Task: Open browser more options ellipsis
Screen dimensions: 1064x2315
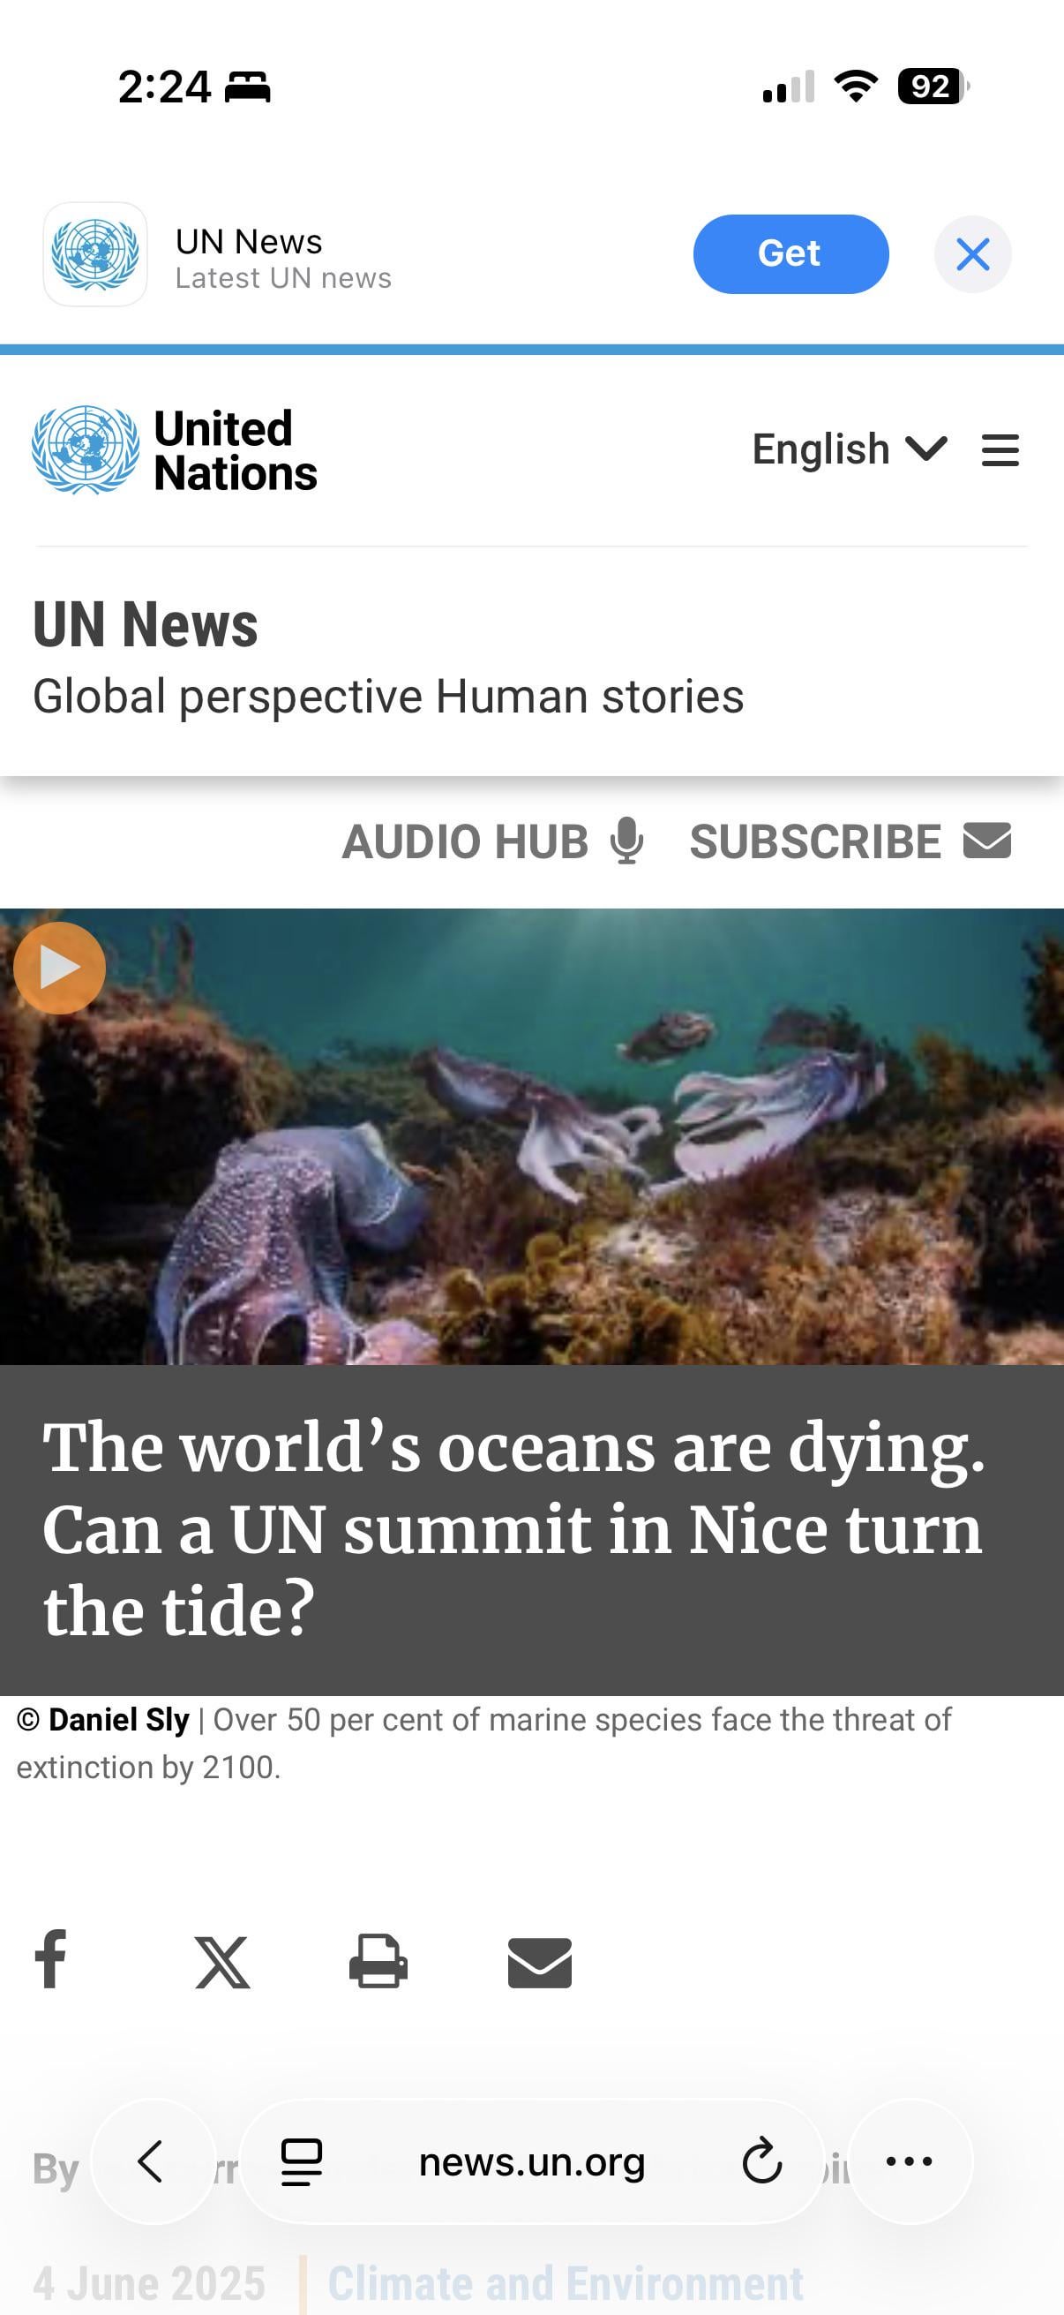Action: (x=910, y=2161)
